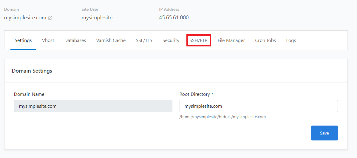Open the external link icon beside the domain
This screenshot has width=357, height=158.
tap(50, 18)
